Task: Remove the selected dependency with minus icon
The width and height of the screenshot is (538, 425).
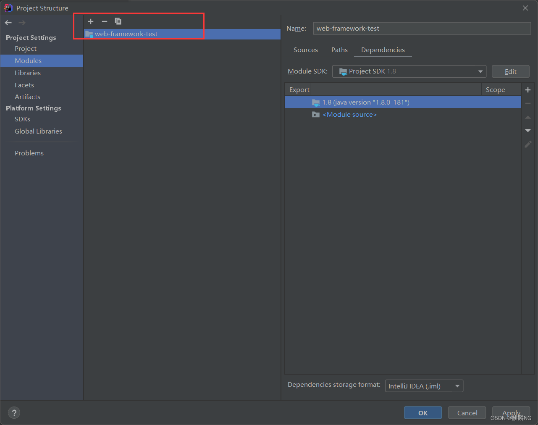Action: [x=528, y=103]
